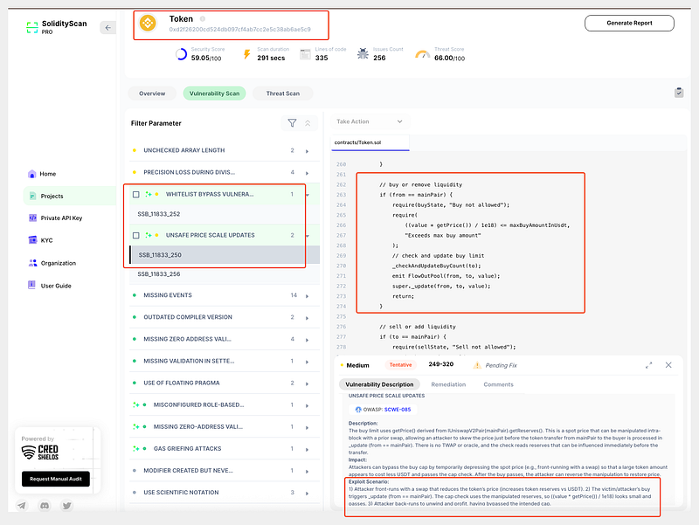Check the Whitelist Bypass Vulnerability checkbox
This screenshot has height=525, width=699.
(x=135, y=194)
